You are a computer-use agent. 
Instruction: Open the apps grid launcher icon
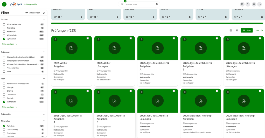pos(254,4)
